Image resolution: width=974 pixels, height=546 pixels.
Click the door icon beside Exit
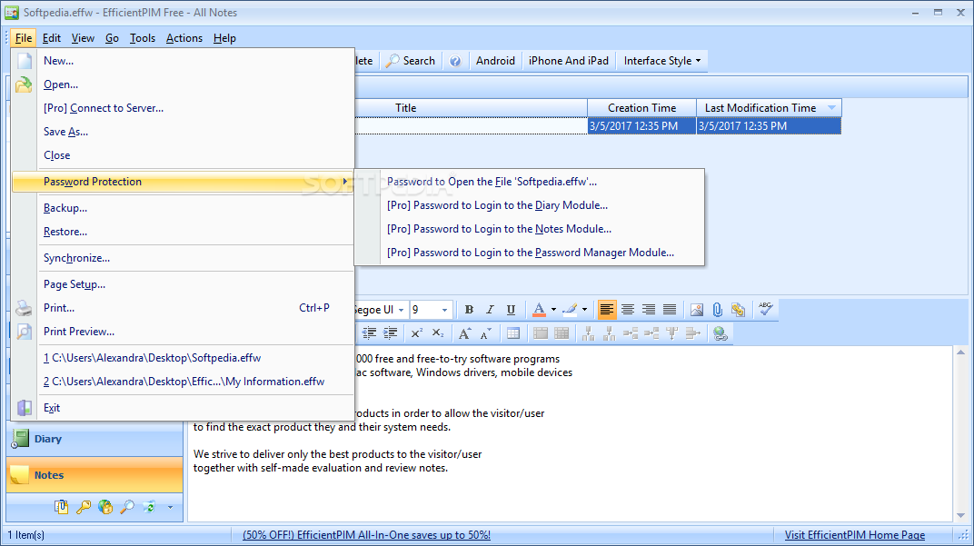click(25, 408)
